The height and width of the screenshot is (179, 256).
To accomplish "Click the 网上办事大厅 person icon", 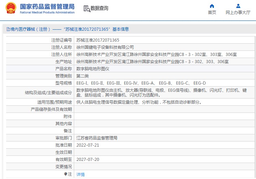I will tap(238, 6).
